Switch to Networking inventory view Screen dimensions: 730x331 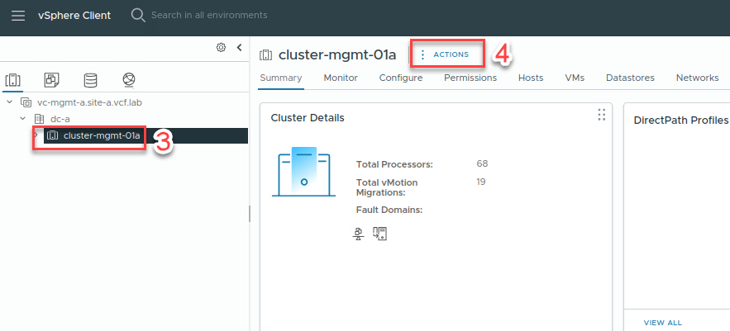click(129, 80)
